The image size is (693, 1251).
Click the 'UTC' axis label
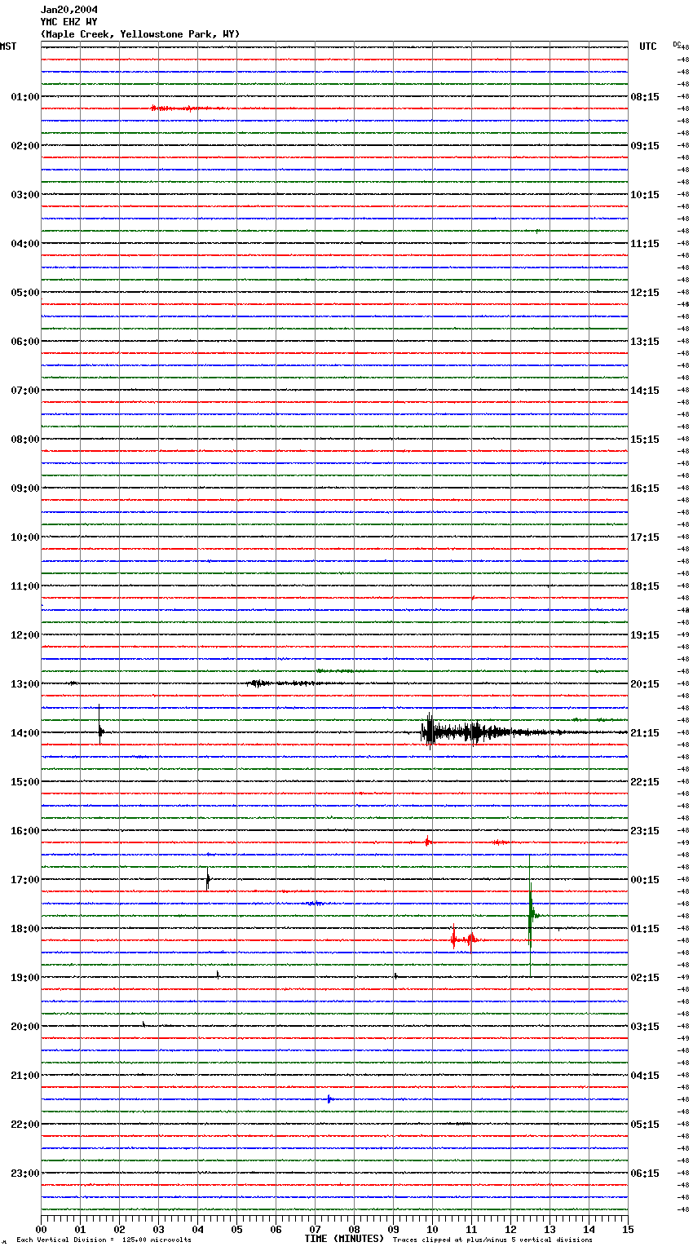pyautogui.click(x=648, y=46)
